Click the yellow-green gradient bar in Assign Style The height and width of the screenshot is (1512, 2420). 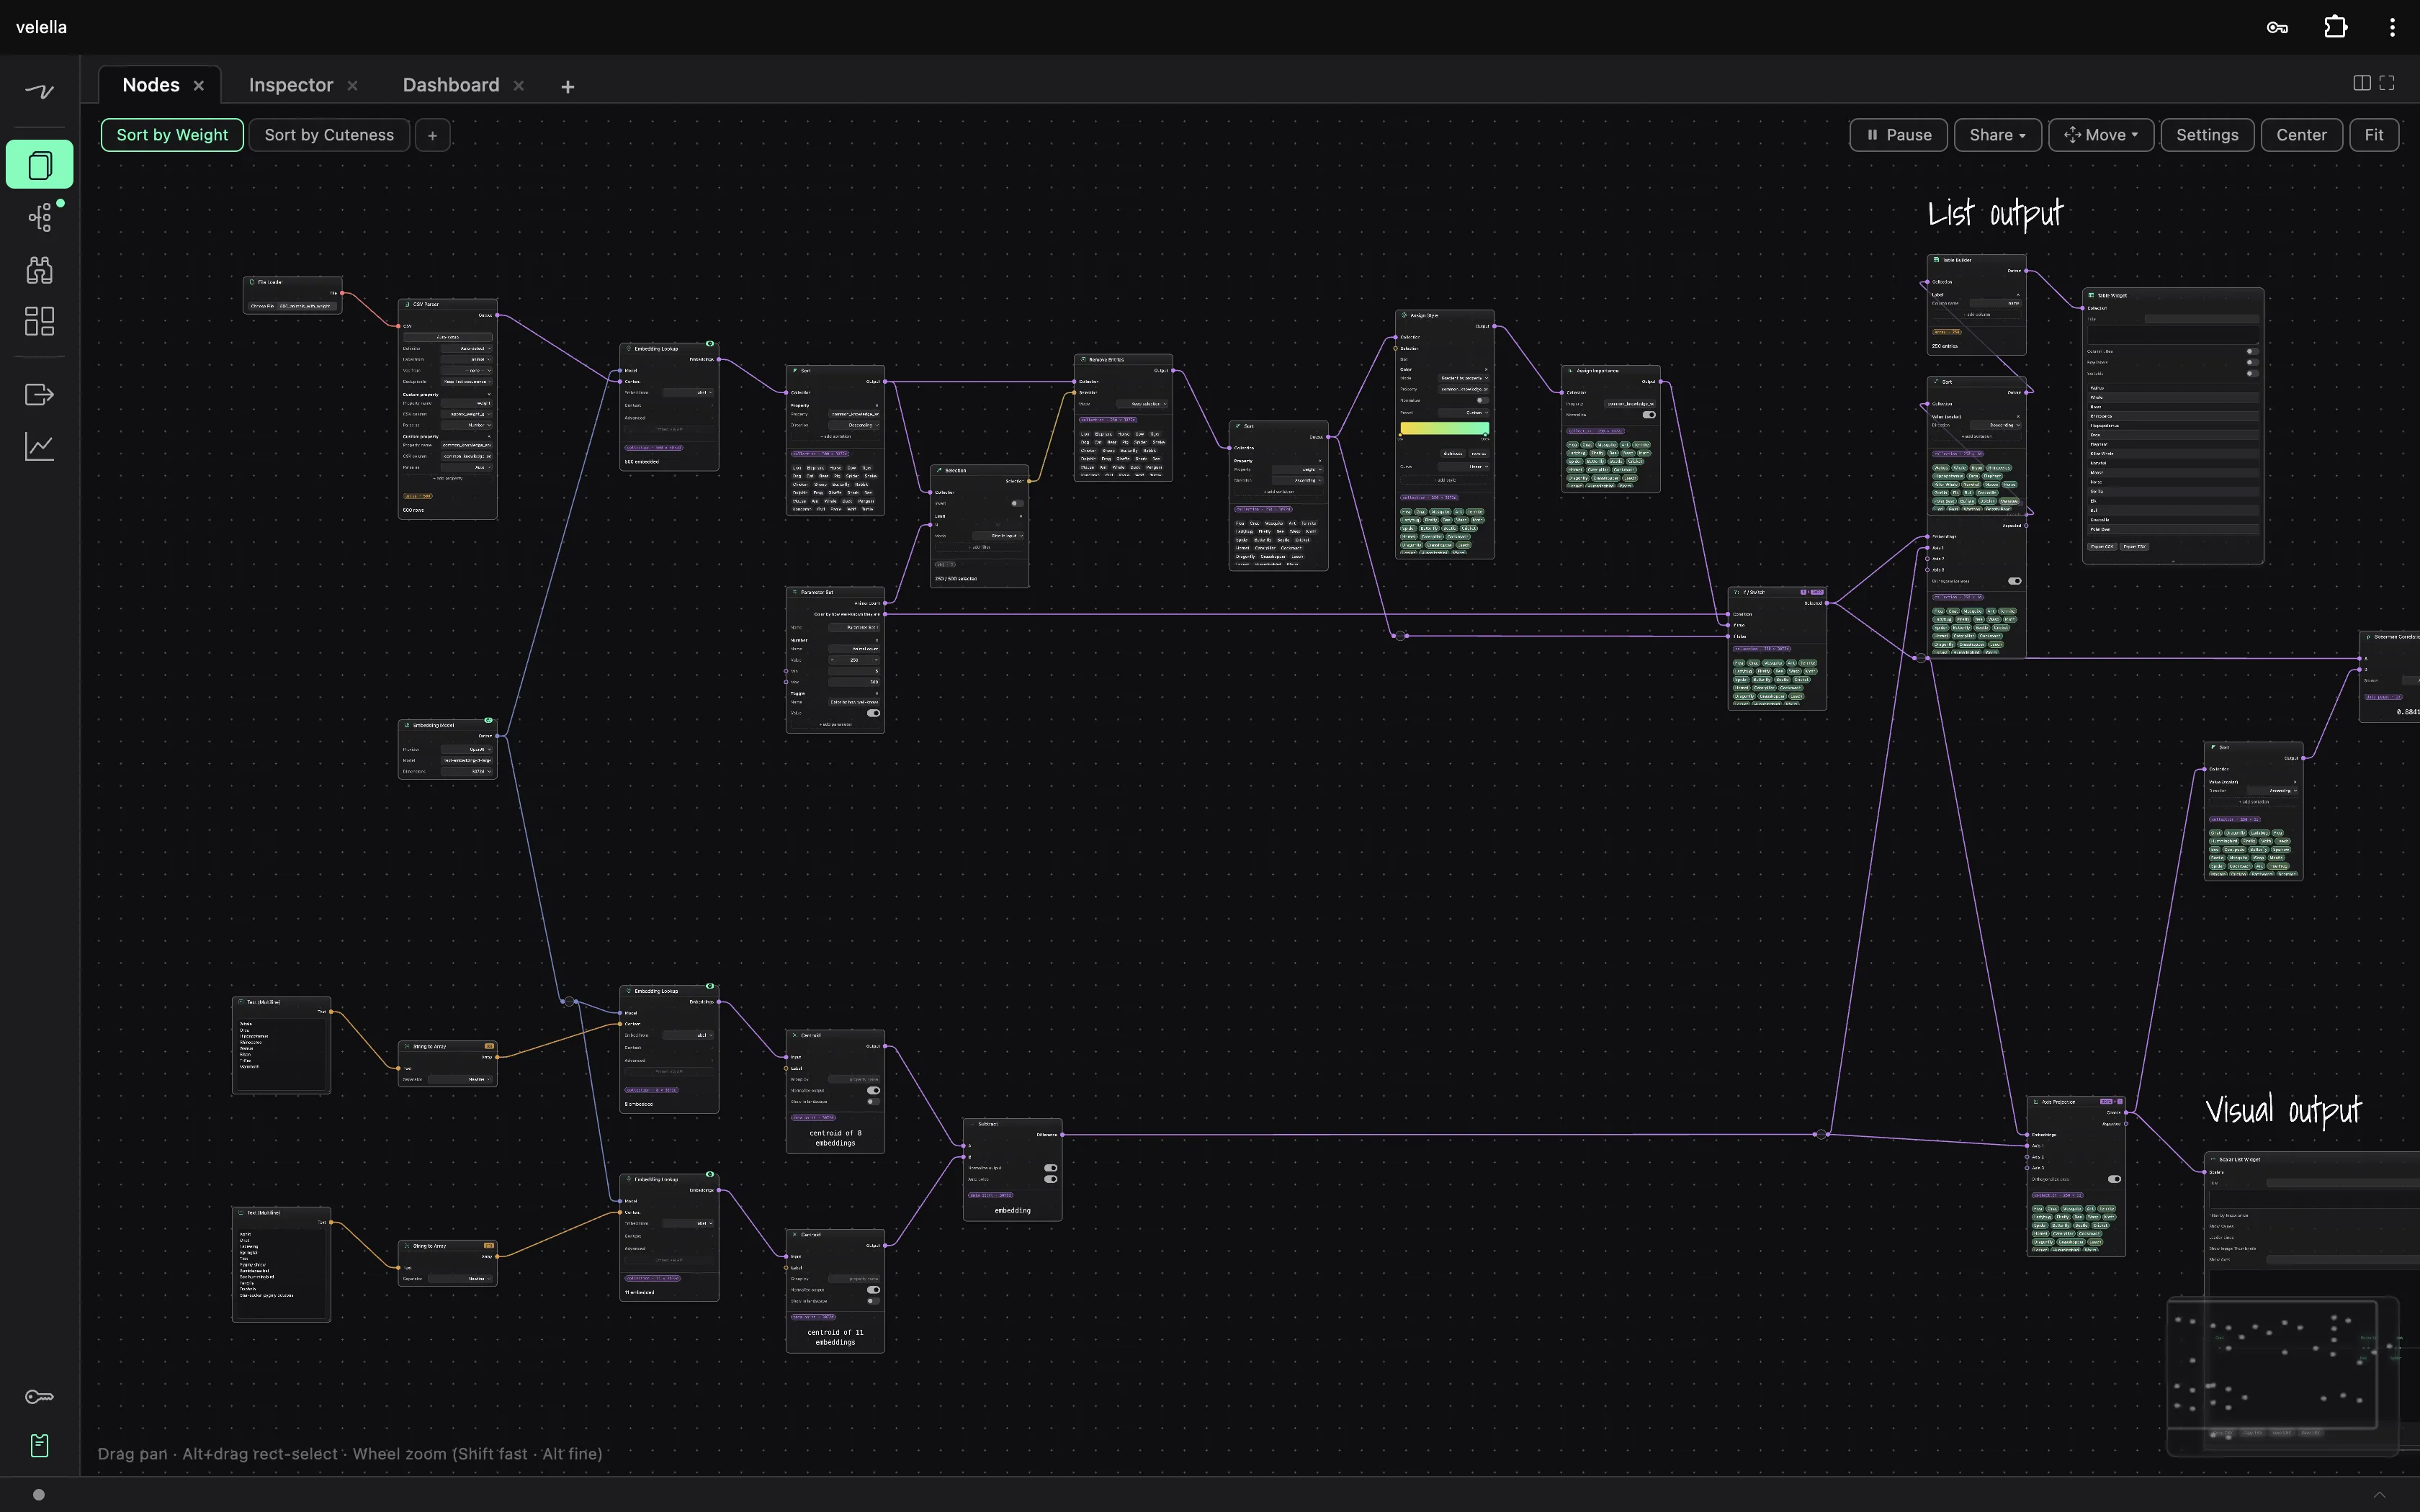click(1444, 428)
